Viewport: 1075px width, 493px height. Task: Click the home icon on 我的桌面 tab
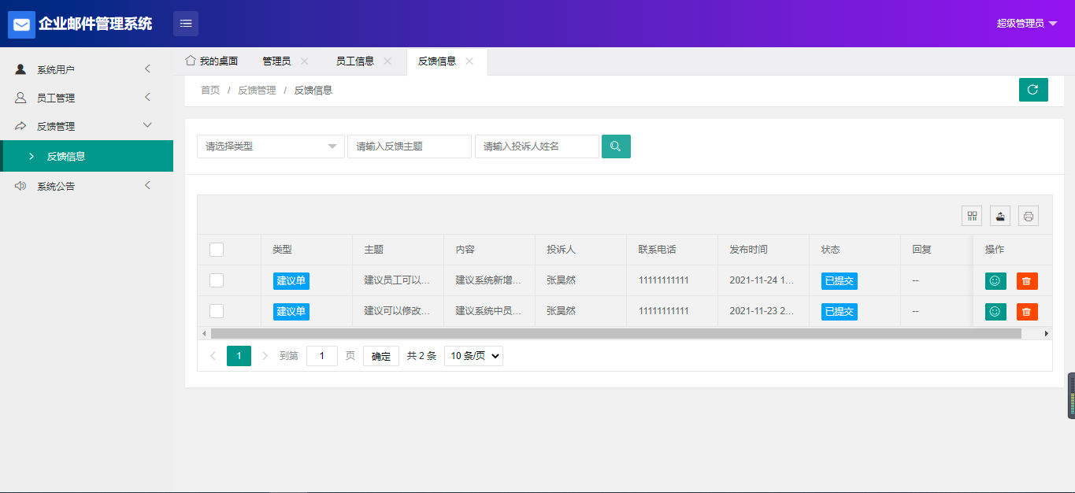pyautogui.click(x=190, y=61)
